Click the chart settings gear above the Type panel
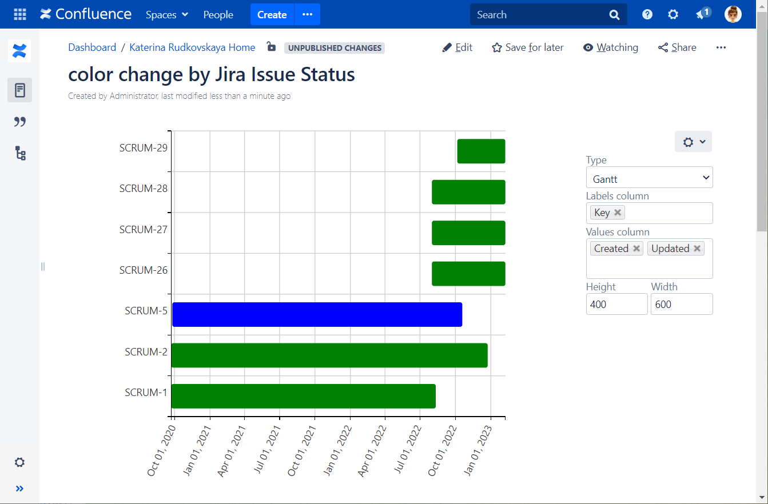 689,141
